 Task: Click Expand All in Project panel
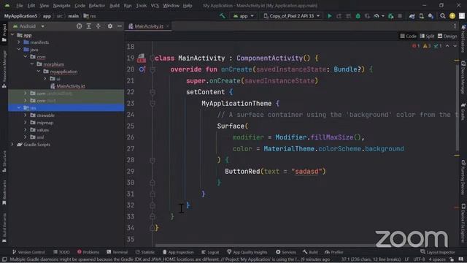coord(89,26)
